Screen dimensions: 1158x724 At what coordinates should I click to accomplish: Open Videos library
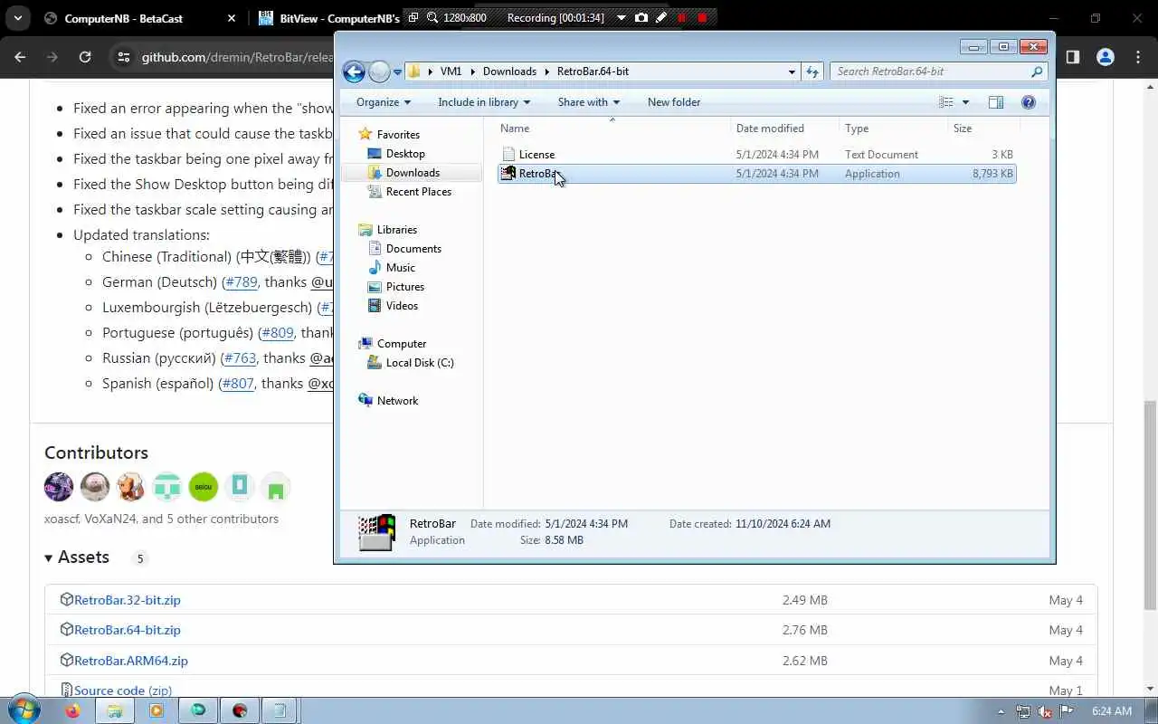[x=402, y=306]
